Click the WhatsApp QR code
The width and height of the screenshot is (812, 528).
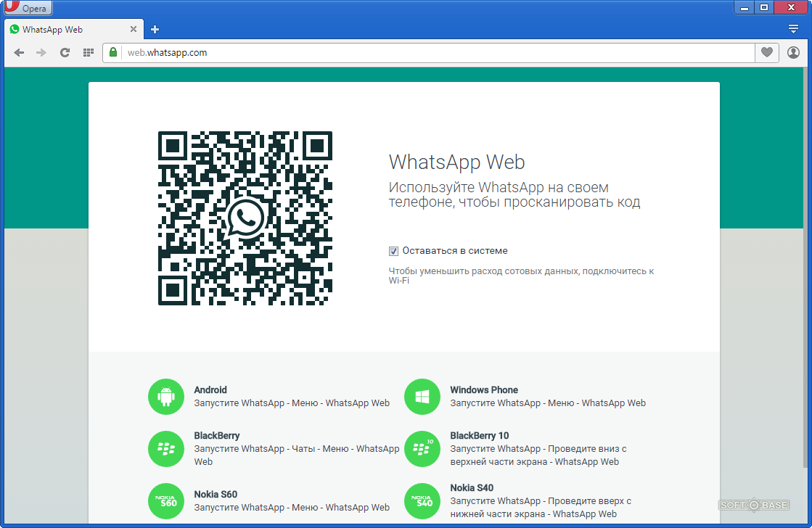245,218
